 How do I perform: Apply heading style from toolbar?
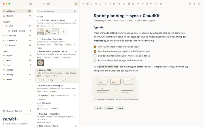click(83, 4)
